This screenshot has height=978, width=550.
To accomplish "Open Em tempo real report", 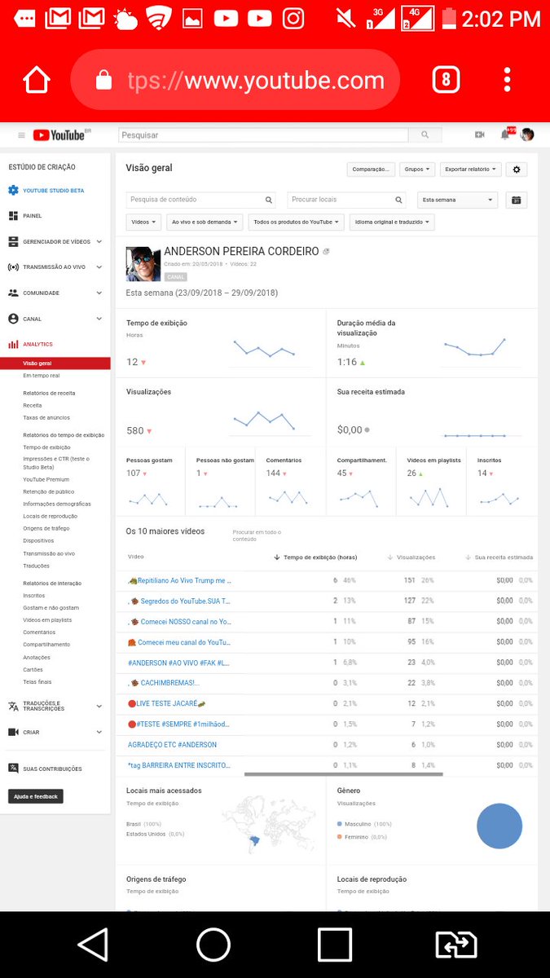I will click(x=41, y=376).
